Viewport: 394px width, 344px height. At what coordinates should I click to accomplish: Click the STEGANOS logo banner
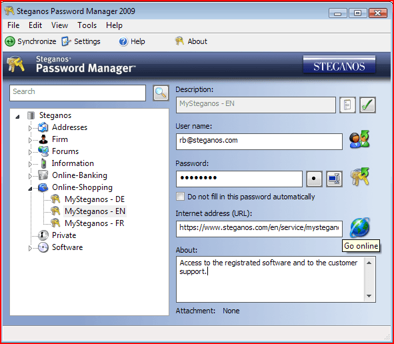(339, 64)
